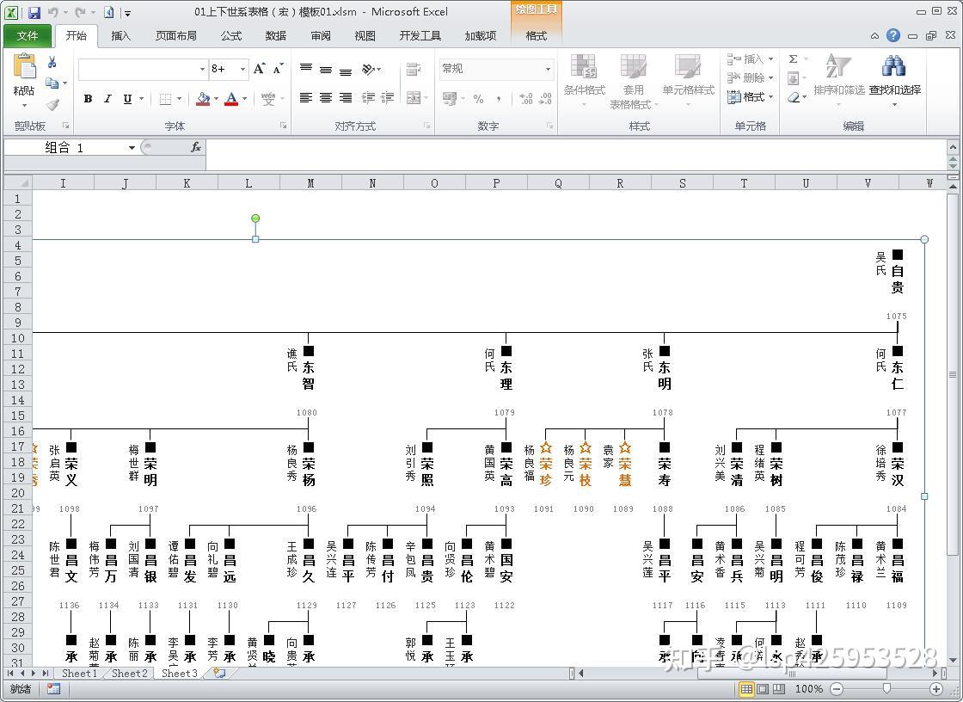Switch to Sheet1 worksheet tab

point(80,673)
